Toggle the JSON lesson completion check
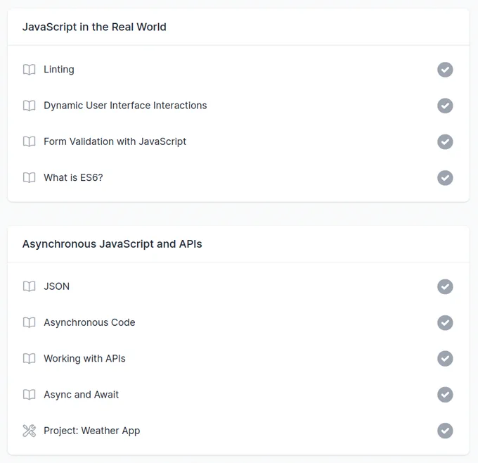Image resolution: width=478 pixels, height=463 pixels. point(445,286)
